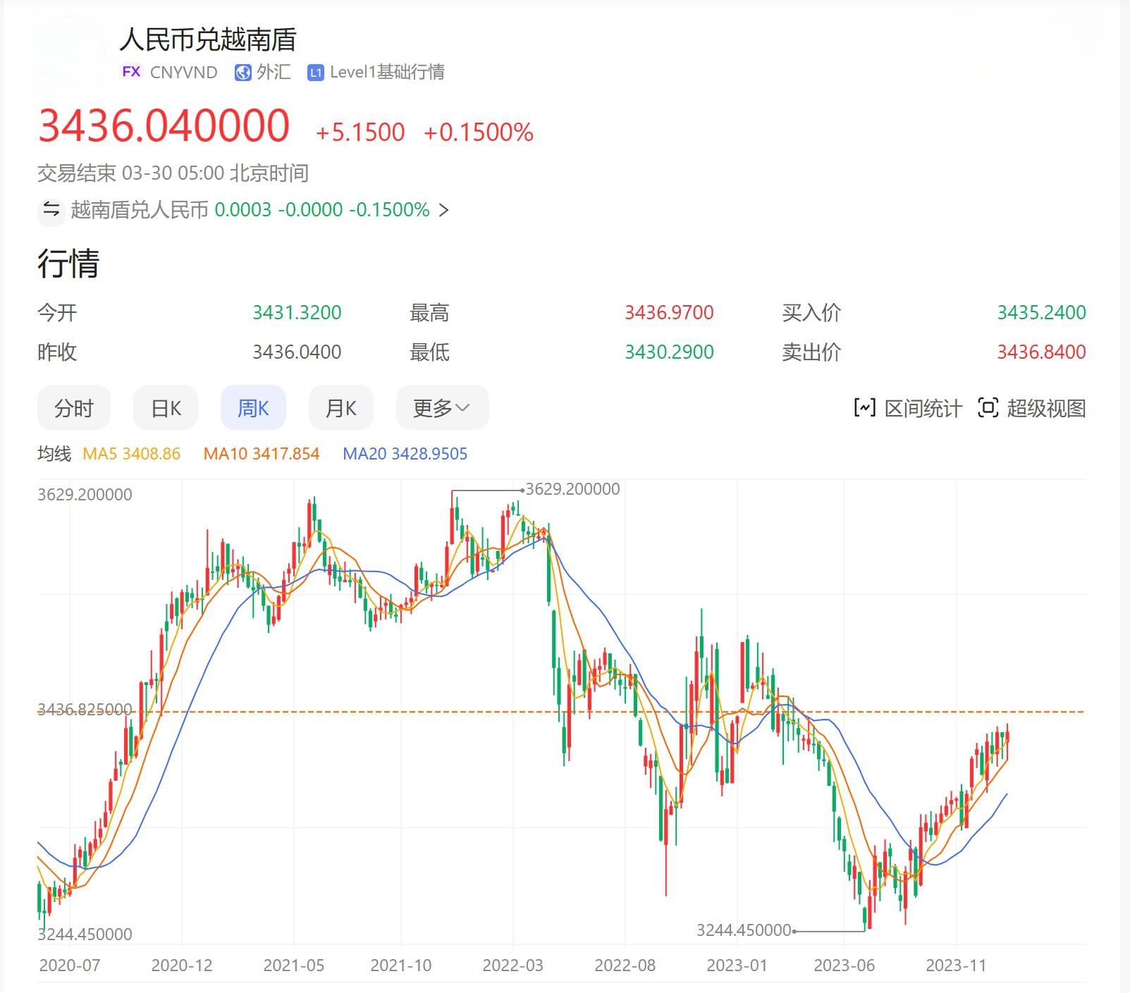Viewport: 1130px width, 993px height.
Task: Select the 周K weekly chart tab
Action: tap(253, 407)
